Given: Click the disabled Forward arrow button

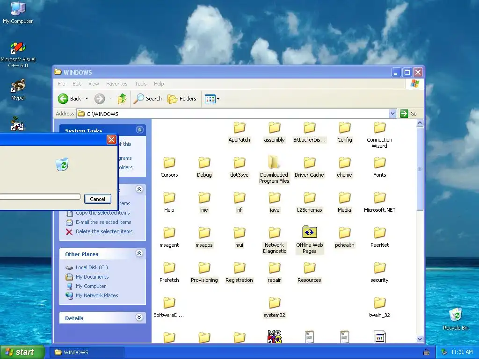Looking at the screenshot, I should (x=100, y=99).
